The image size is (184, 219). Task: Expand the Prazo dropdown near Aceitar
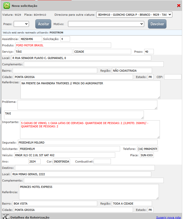coord(21,24)
